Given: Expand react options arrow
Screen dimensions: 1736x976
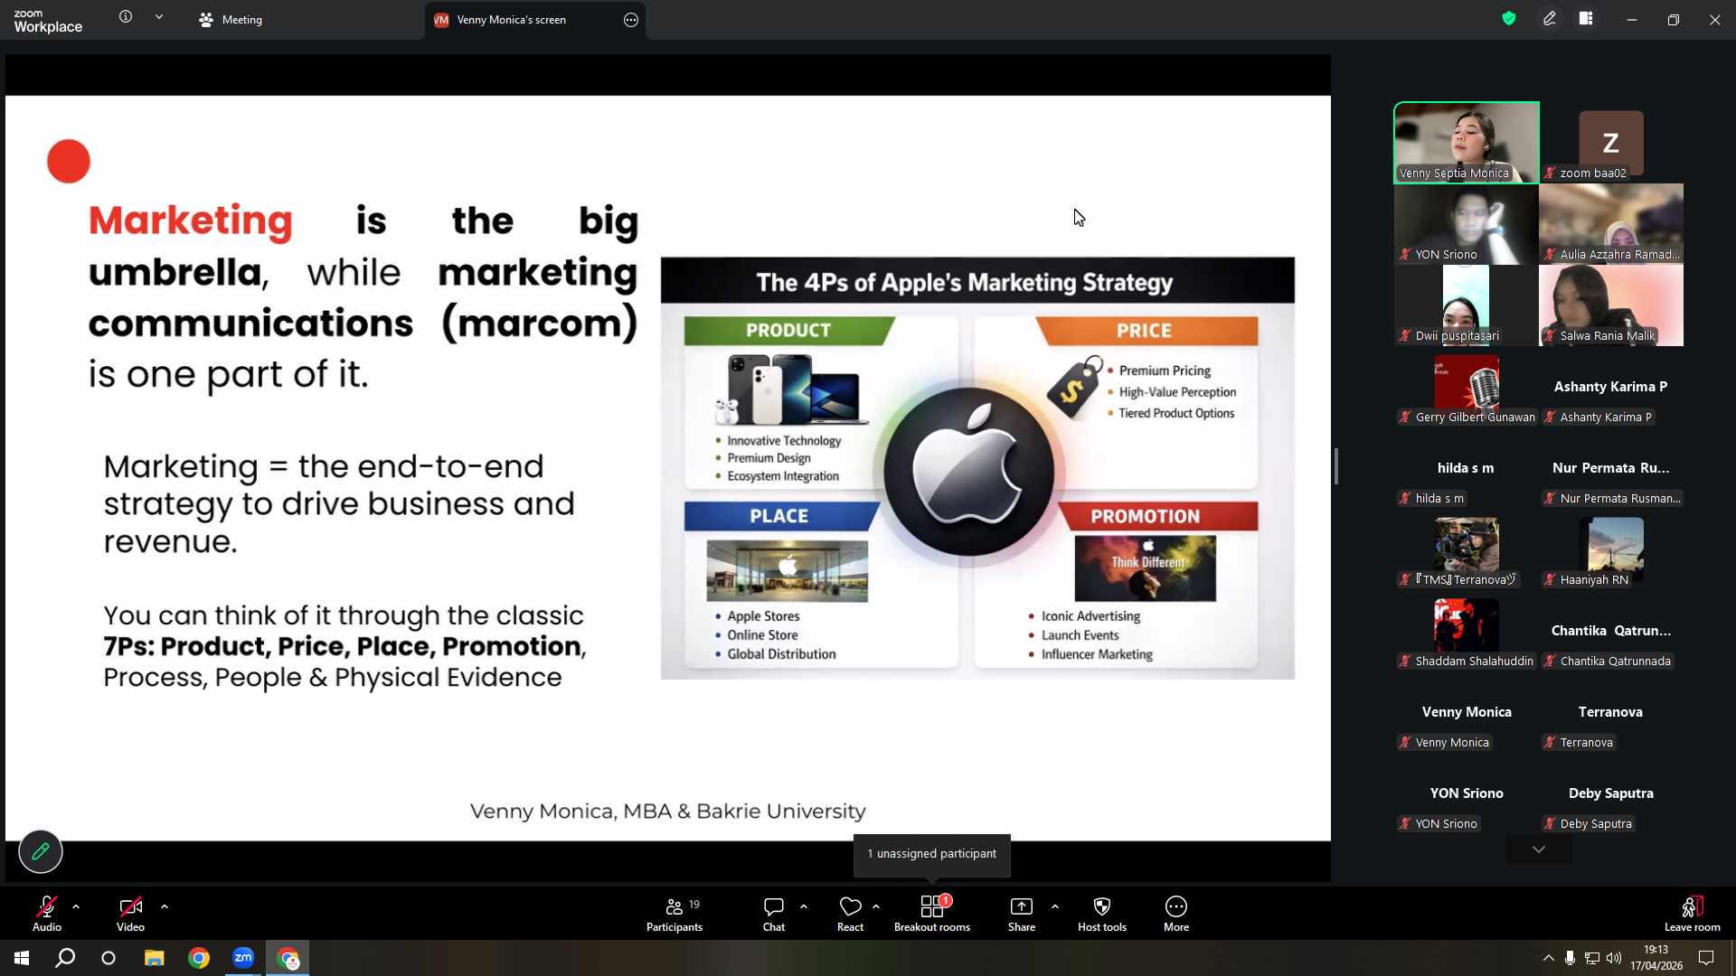Looking at the screenshot, I should [x=876, y=906].
